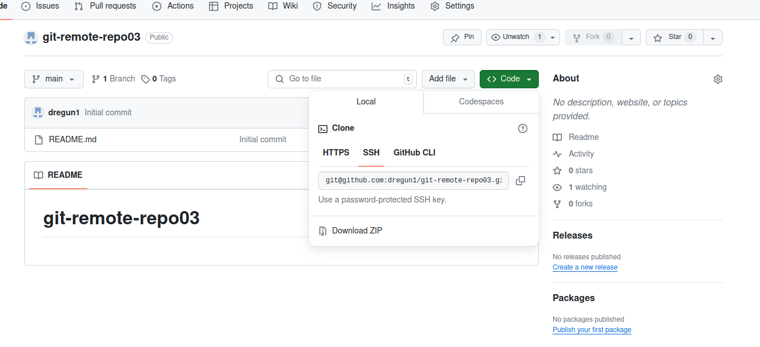Select the SSH clone option

click(371, 153)
